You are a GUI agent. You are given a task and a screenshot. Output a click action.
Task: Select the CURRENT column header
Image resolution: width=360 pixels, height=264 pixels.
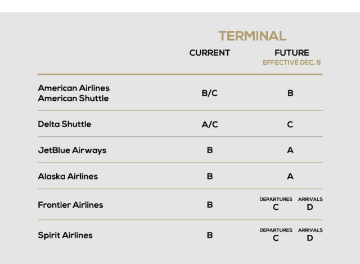pyautogui.click(x=209, y=53)
